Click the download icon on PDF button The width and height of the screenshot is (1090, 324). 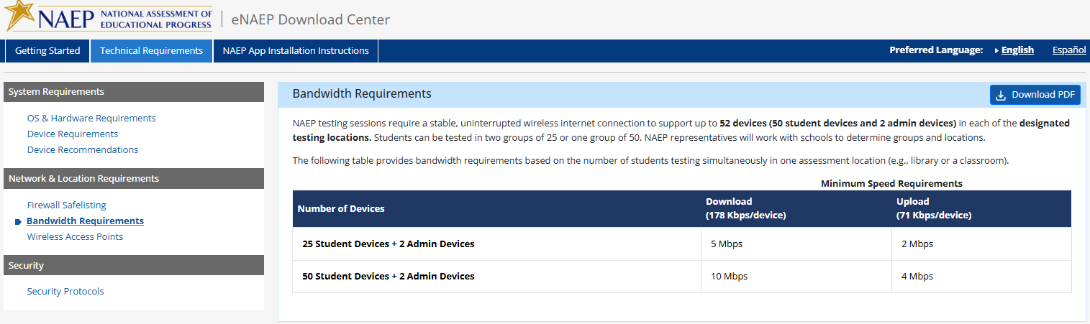pyautogui.click(x=1001, y=95)
